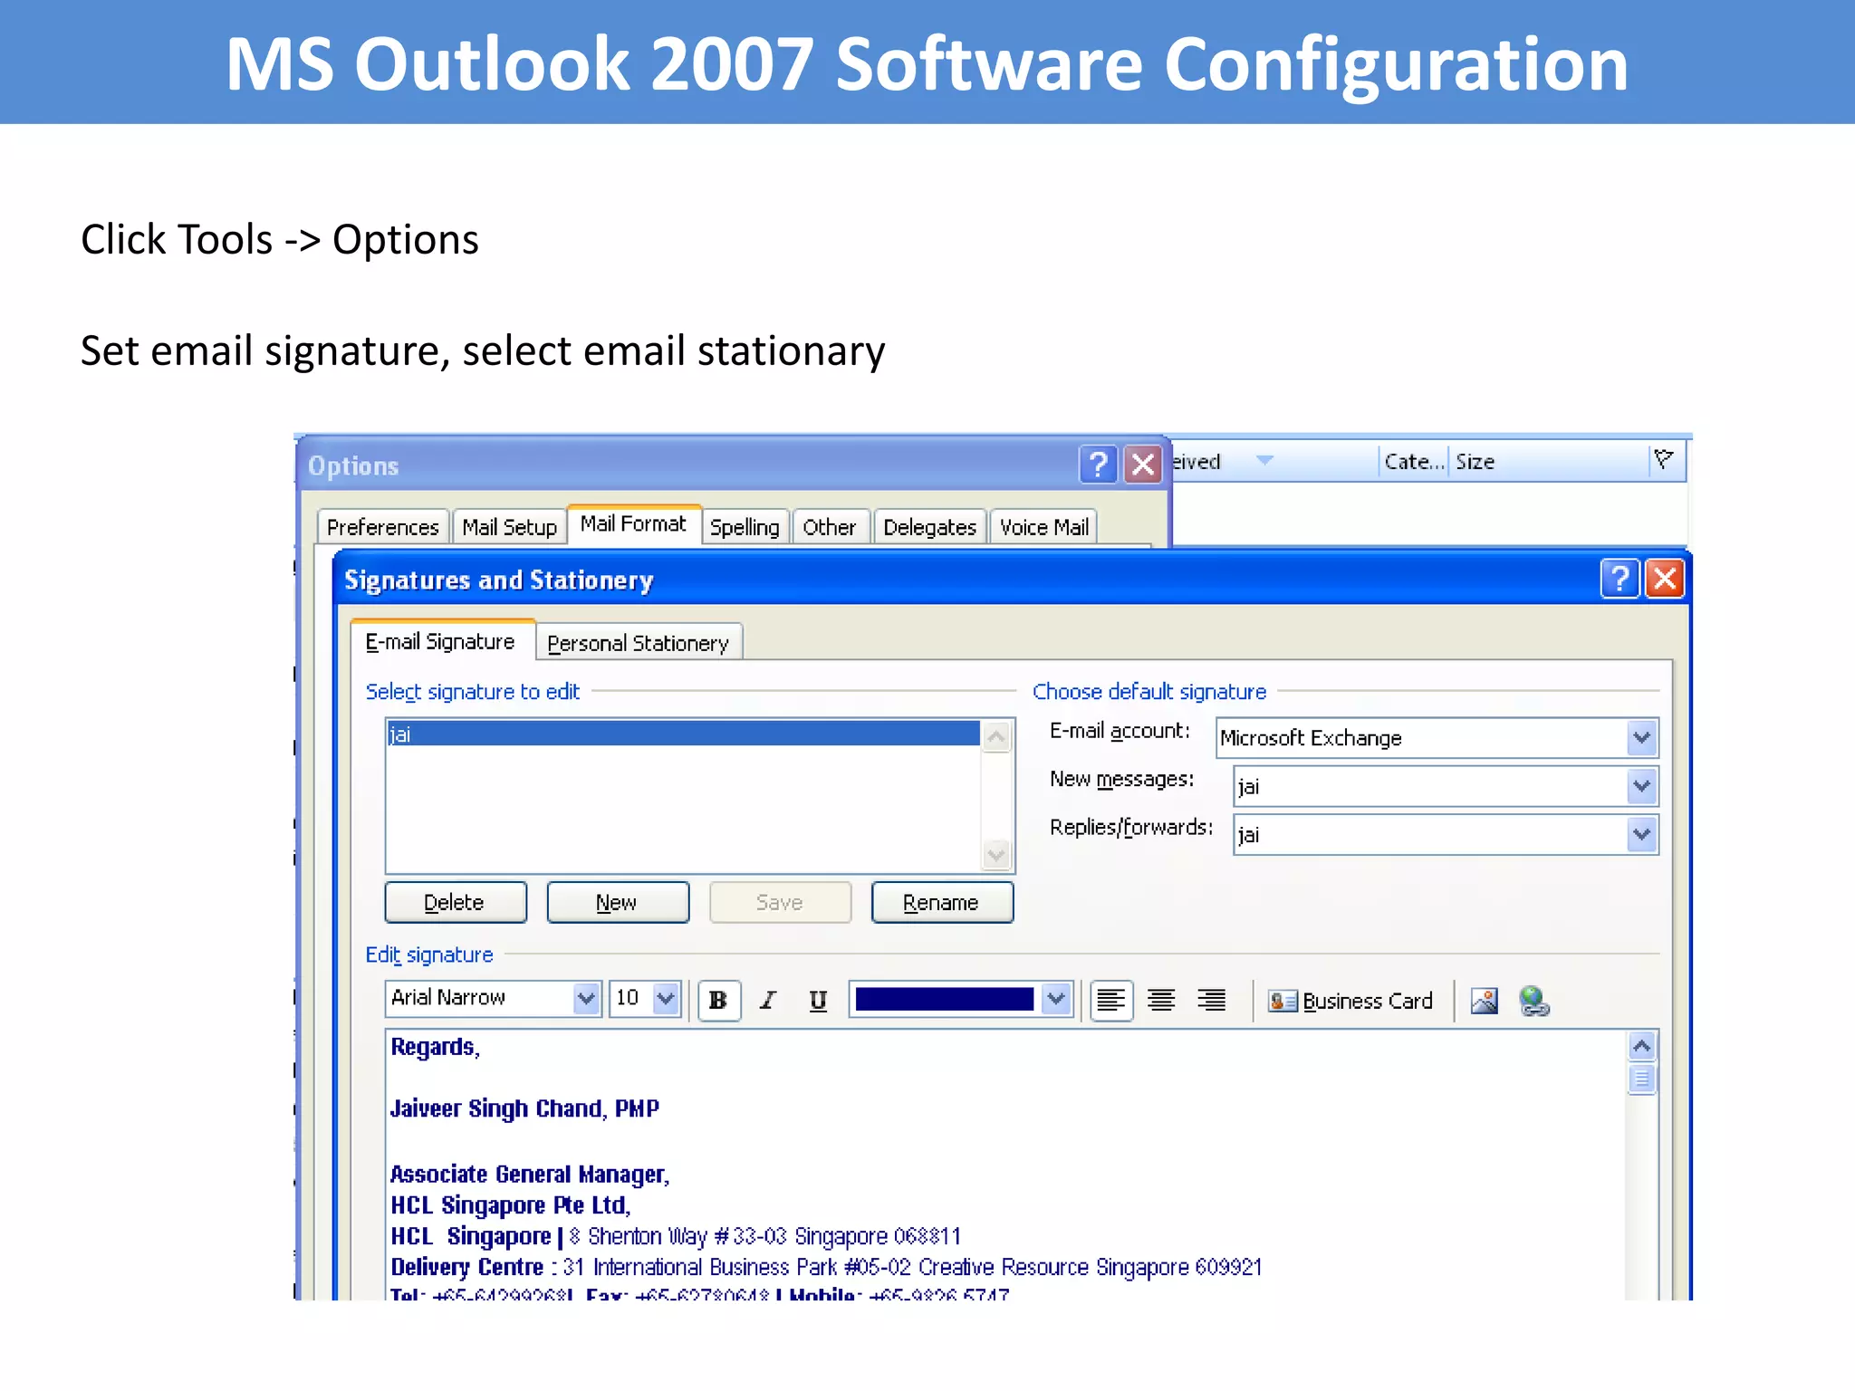The image size is (1855, 1391).
Task: Click the New signature button
Action: (x=618, y=902)
